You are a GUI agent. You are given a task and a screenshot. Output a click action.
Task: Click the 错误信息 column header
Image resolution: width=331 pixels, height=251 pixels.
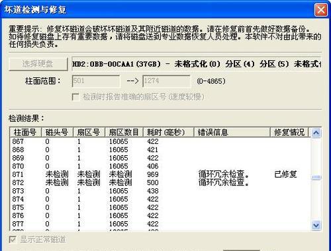(x=232, y=132)
